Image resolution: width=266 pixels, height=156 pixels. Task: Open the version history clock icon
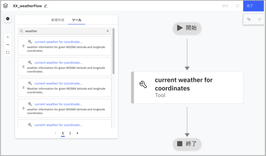pyautogui.click(x=237, y=6)
